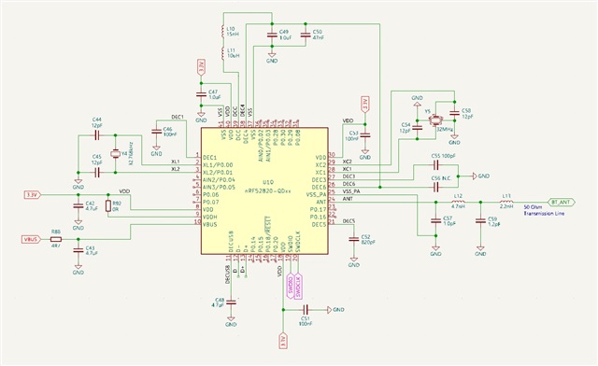The height and width of the screenshot is (366, 598).
Task: Select the SWDCLK hierarchical label
Action: (298, 286)
